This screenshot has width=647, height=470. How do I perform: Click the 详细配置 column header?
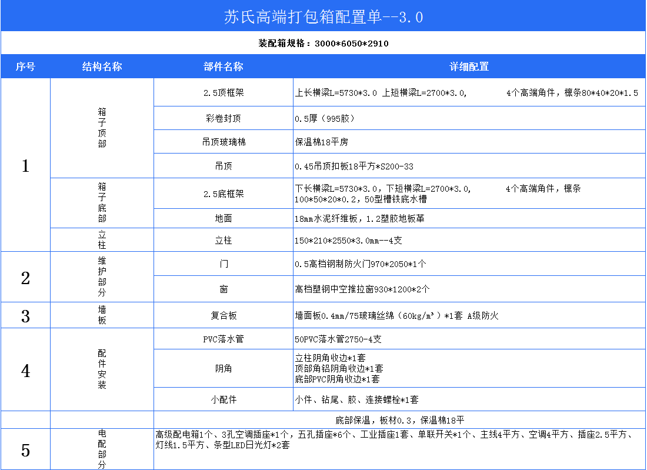click(x=469, y=66)
